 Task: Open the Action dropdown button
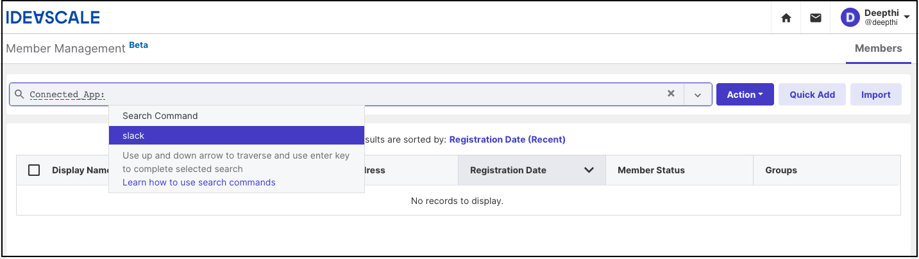745,95
